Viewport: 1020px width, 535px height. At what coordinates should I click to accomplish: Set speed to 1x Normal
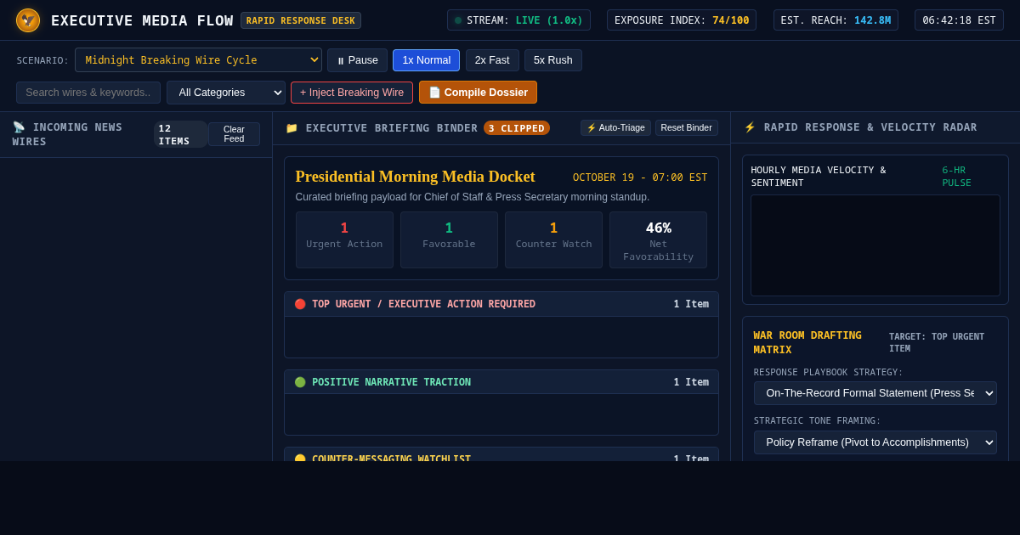tap(426, 60)
